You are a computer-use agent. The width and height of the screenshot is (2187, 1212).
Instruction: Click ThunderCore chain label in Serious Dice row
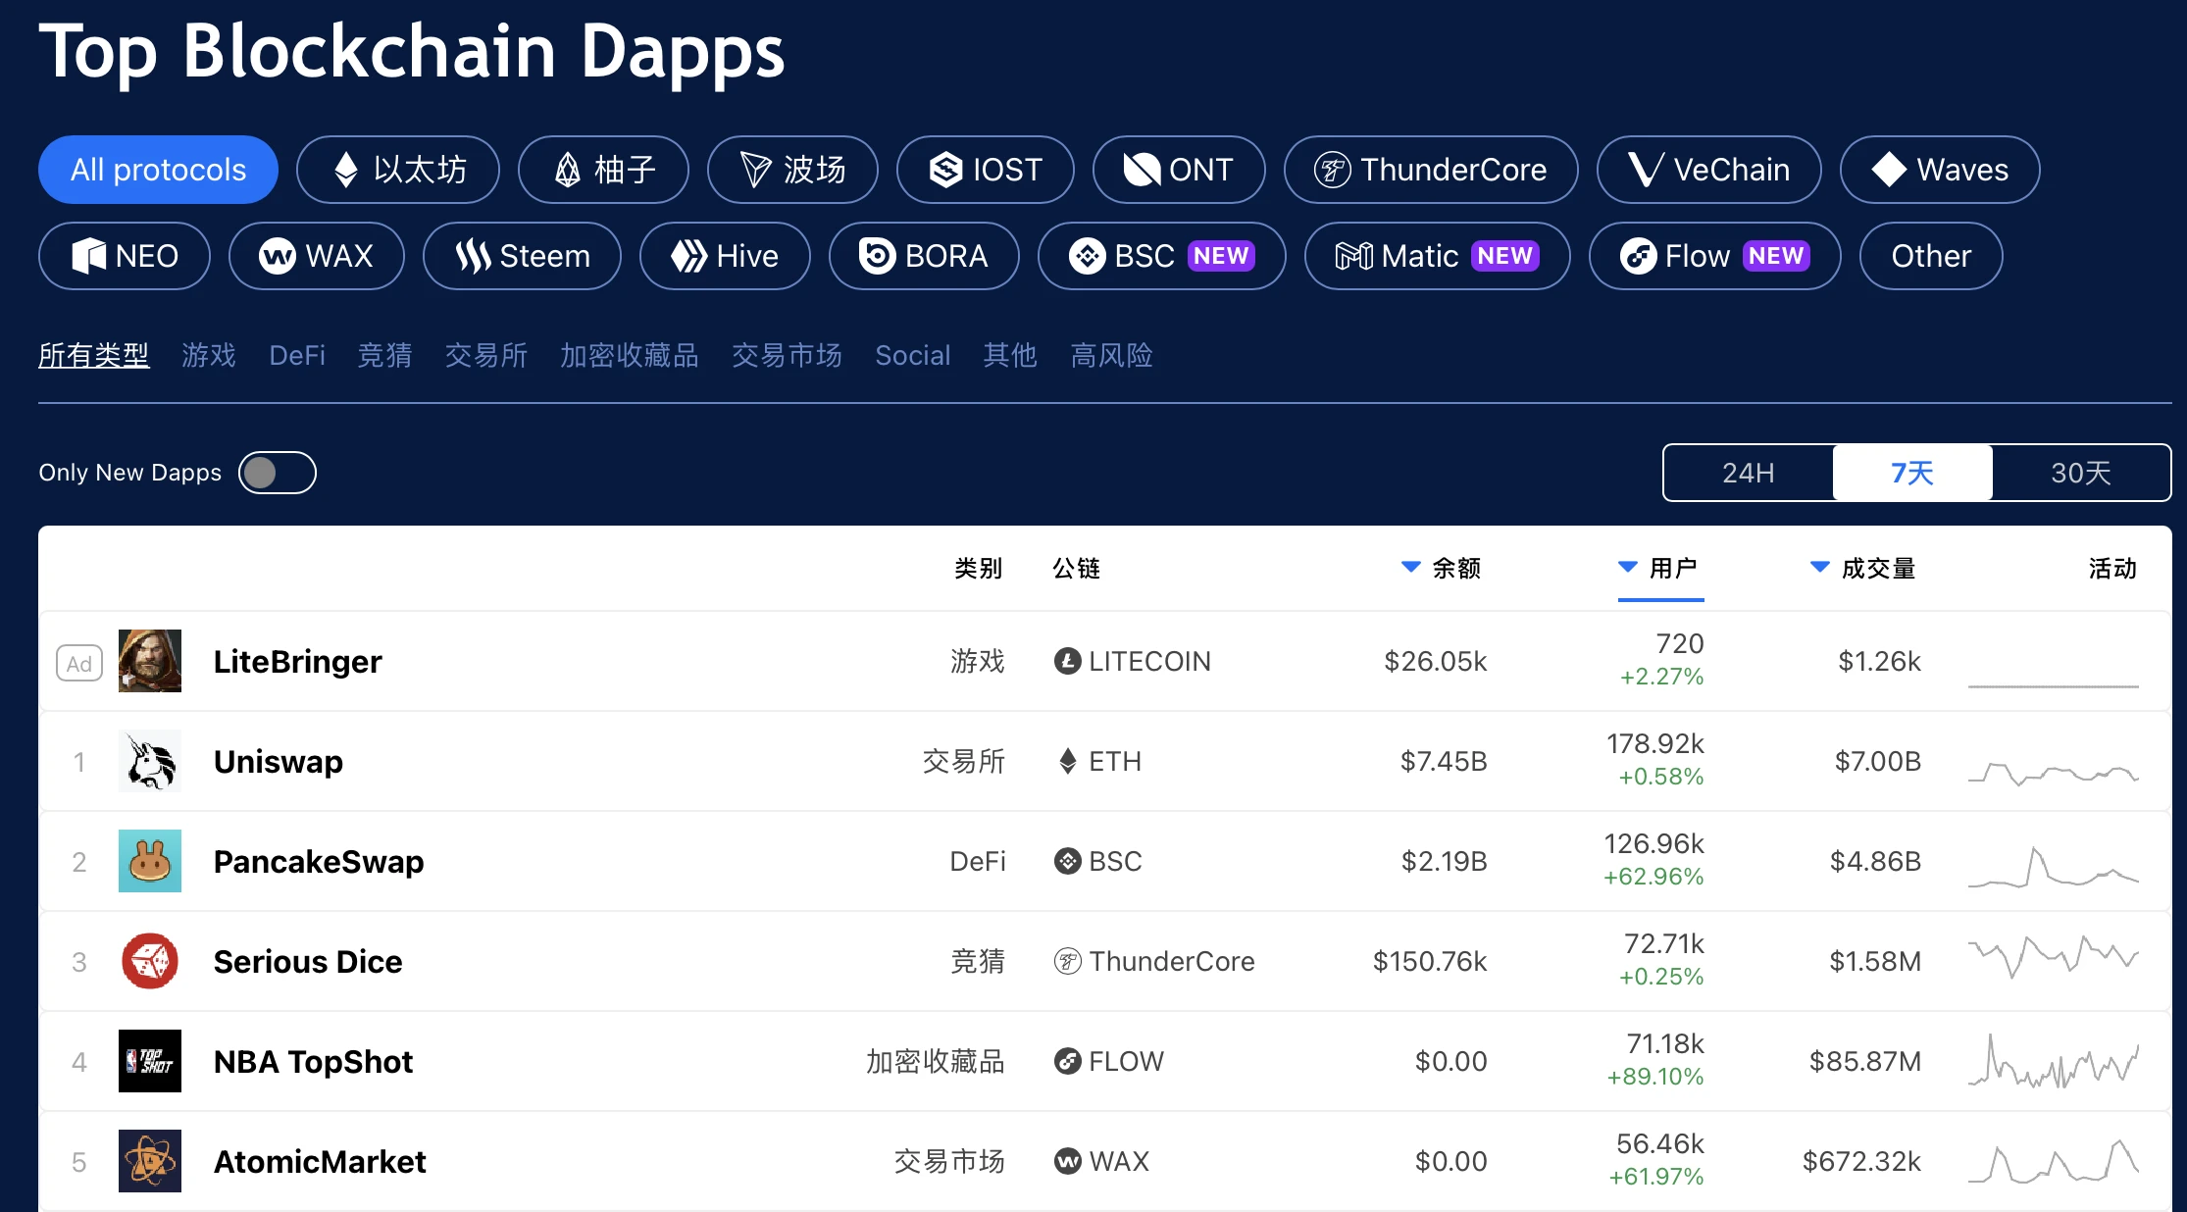[x=1154, y=962]
